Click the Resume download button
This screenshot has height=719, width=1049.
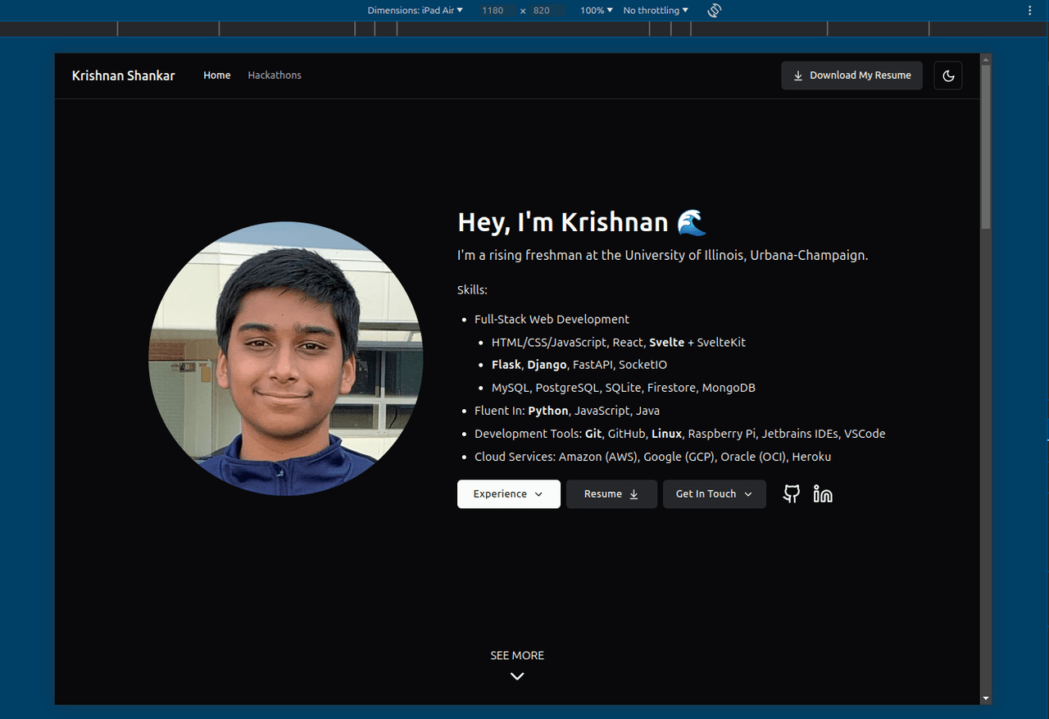tap(611, 494)
